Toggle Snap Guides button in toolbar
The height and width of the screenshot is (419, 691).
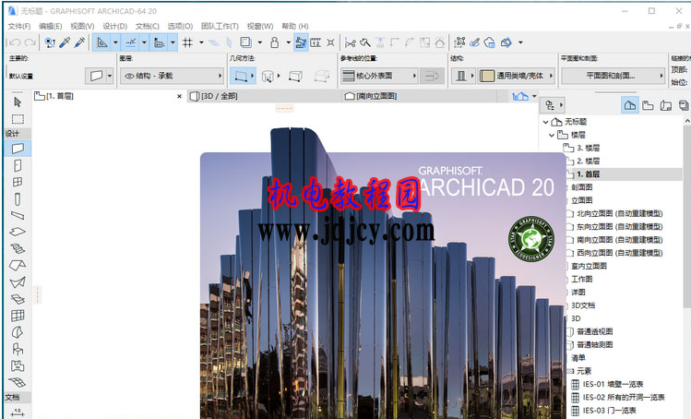tap(131, 42)
